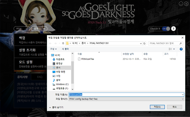Open the view options dropdown arrow
The width and height of the screenshot is (190, 117).
tap(174, 49)
